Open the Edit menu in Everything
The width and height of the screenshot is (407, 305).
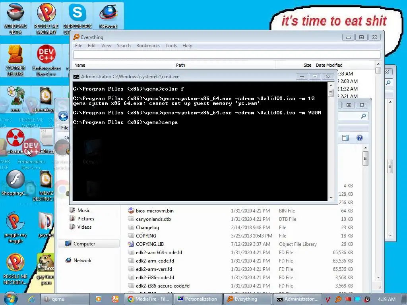click(x=92, y=46)
